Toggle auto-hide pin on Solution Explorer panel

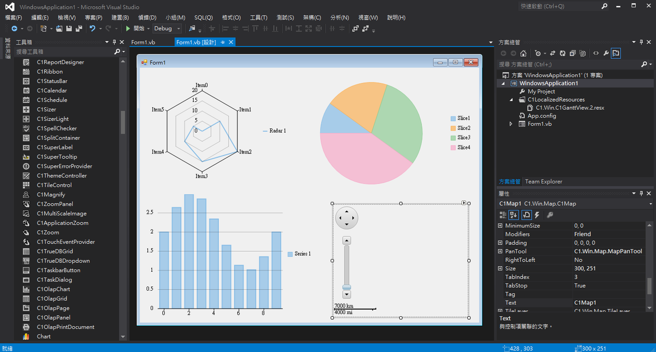coord(641,42)
